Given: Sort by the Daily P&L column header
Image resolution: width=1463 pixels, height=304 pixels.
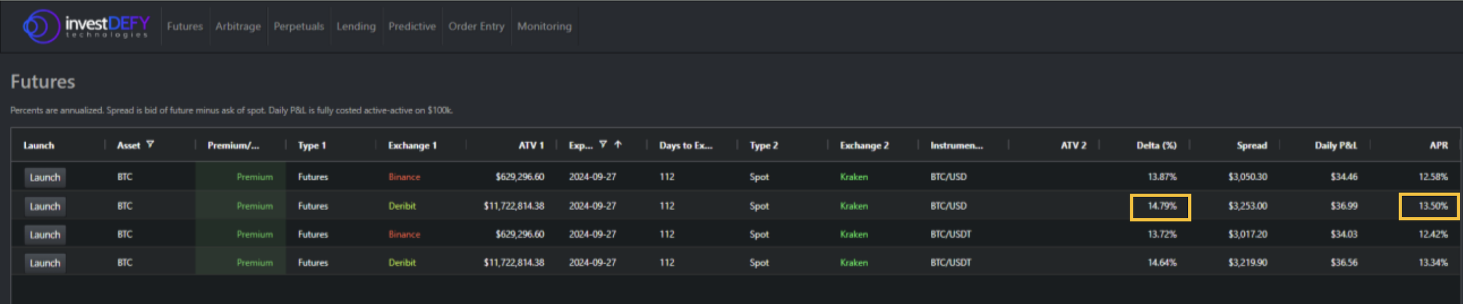Looking at the screenshot, I should (x=1335, y=145).
